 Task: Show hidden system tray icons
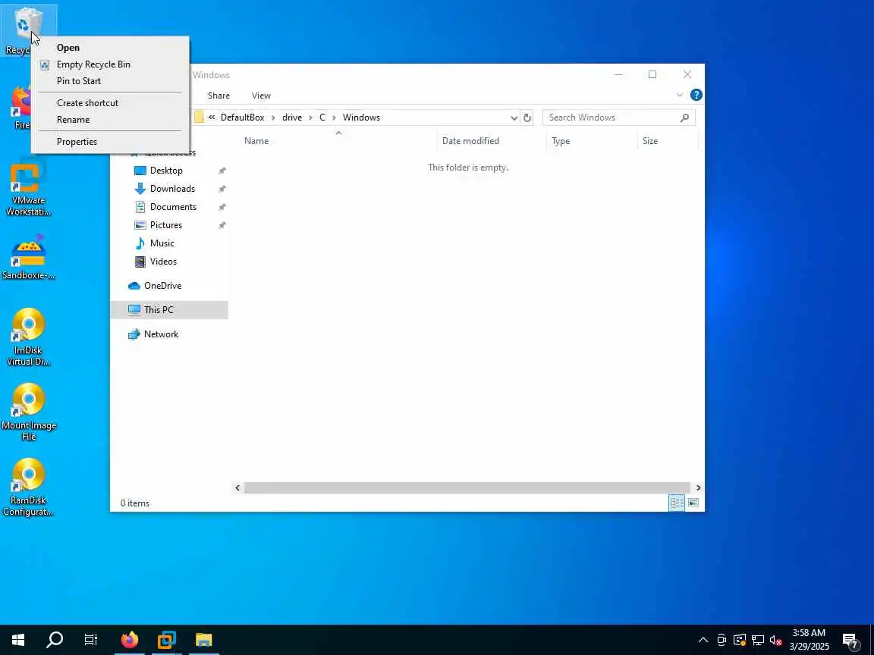coord(703,640)
